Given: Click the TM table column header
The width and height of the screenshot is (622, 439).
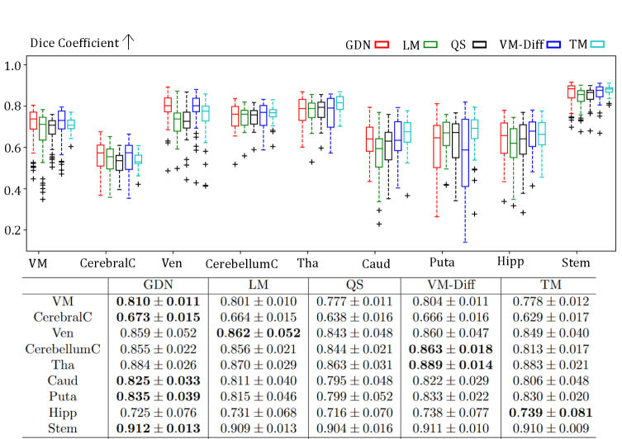Looking at the screenshot, I should point(551,285).
